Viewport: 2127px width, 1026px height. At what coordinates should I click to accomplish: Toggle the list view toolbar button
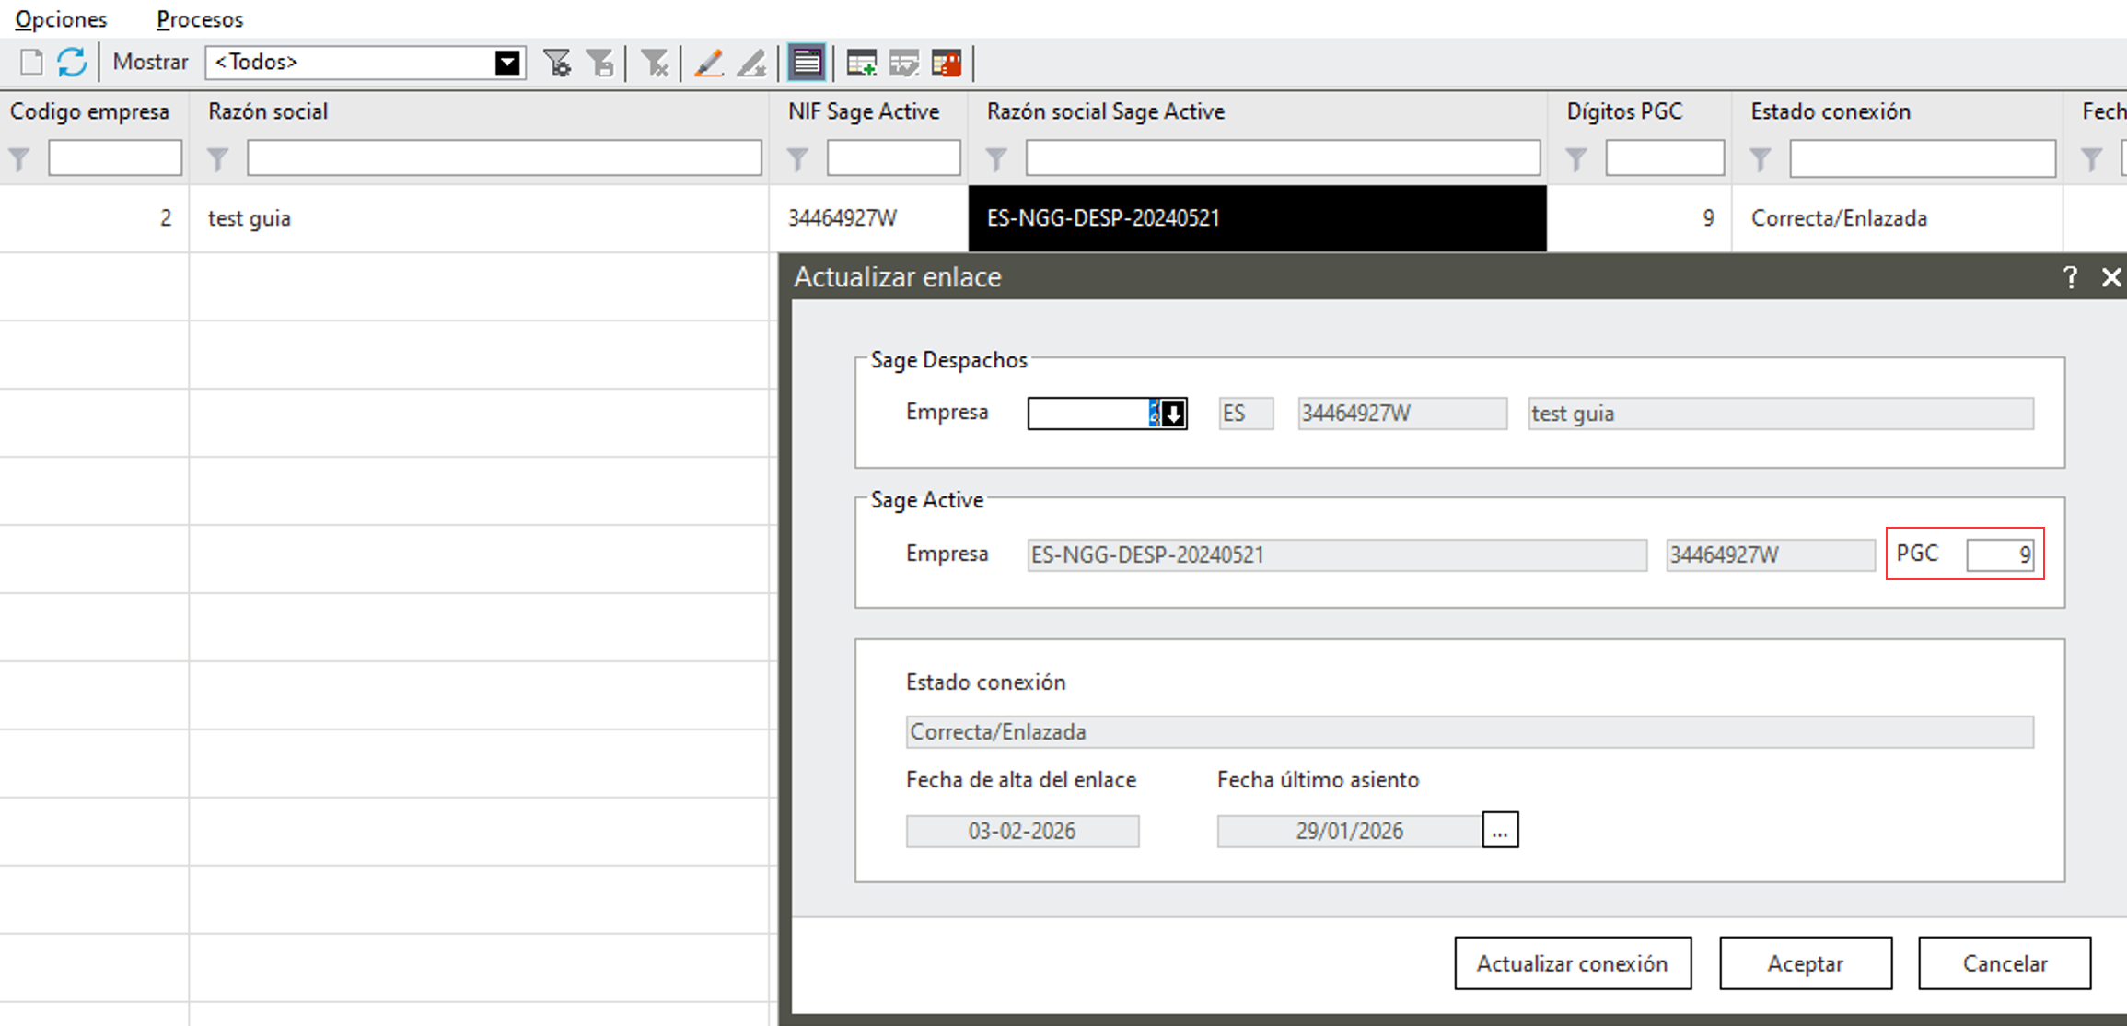[x=807, y=63]
